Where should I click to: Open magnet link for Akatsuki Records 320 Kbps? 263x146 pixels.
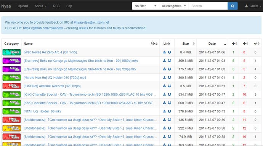coord(169,86)
